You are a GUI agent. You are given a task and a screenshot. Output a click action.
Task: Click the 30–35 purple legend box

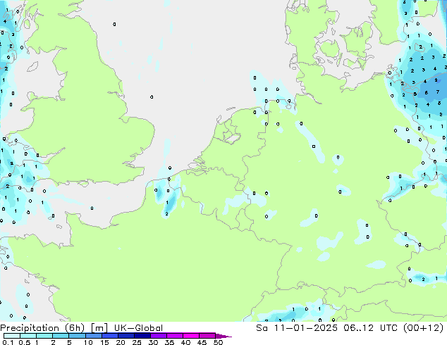click(x=158, y=336)
